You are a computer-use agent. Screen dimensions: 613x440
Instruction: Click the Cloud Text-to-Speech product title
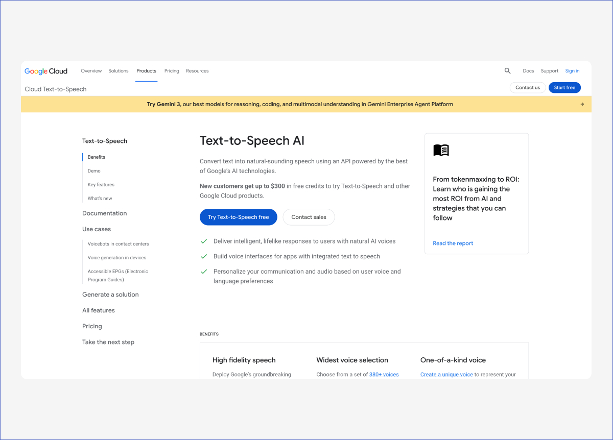(x=56, y=89)
